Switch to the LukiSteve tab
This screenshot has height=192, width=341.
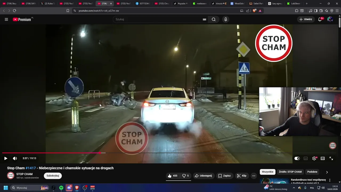(x=294, y=3)
